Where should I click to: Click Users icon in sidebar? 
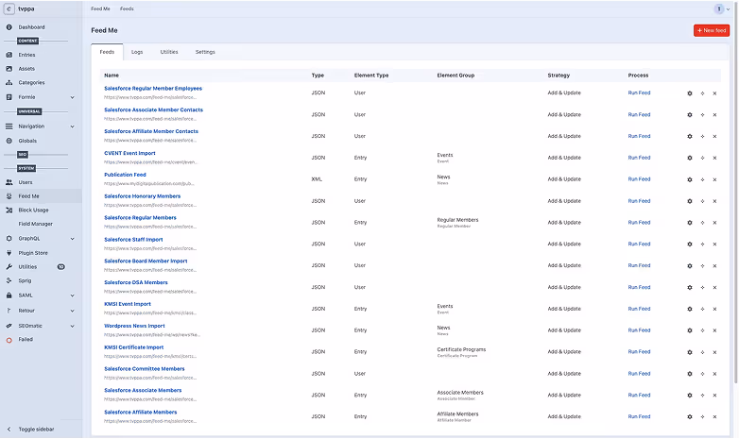click(9, 182)
